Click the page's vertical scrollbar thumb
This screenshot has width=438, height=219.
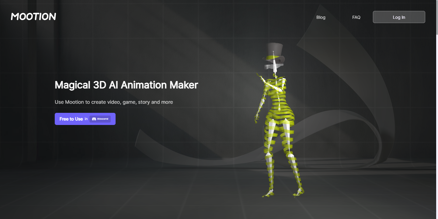[x=437, y=18]
